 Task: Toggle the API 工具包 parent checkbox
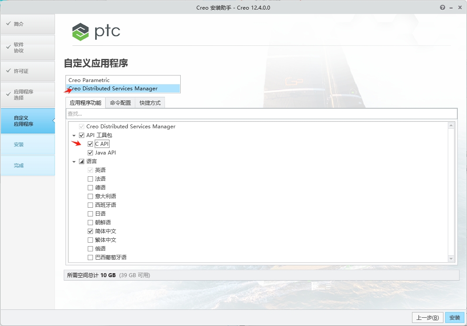[82, 135]
